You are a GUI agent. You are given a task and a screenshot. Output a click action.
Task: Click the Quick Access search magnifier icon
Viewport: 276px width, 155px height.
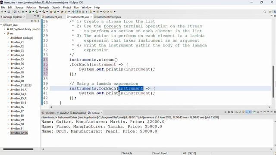264,12
